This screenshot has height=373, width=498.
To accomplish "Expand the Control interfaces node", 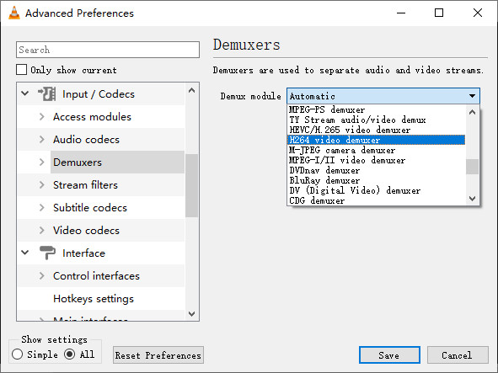I will pos(41,275).
